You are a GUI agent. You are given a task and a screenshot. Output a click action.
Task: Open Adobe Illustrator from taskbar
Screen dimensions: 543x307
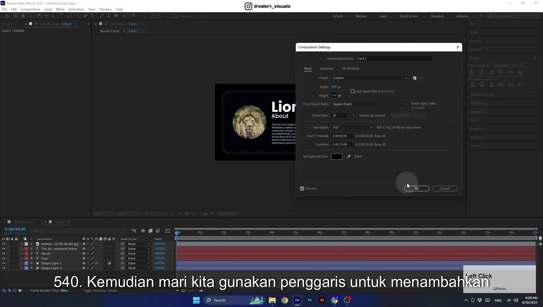pyautogui.click(x=322, y=300)
